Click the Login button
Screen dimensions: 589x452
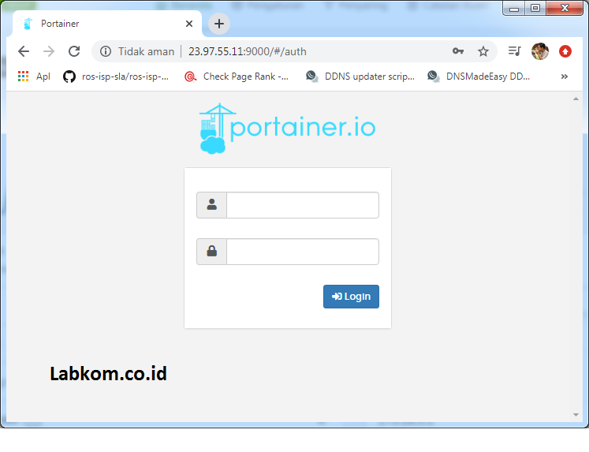coord(351,297)
